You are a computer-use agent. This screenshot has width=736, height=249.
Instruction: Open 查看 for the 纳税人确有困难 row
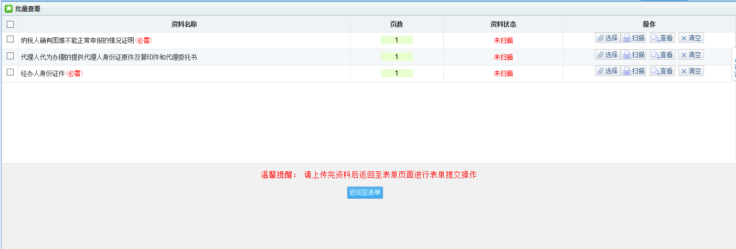point(662,38)
